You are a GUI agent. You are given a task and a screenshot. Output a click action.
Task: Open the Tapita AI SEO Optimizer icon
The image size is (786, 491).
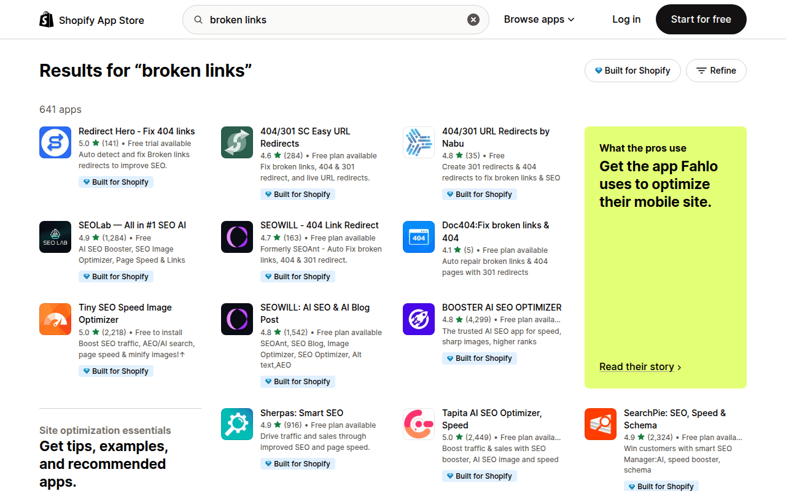[x=419, y=424]
